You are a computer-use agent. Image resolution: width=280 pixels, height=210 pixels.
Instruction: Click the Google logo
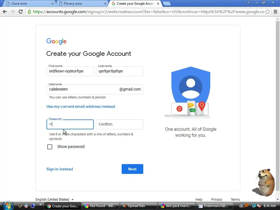pyautogui.click(x=56, y=42)
